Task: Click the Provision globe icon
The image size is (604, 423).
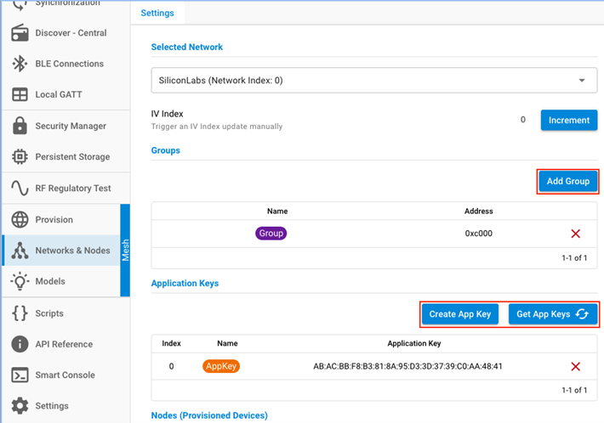Action: pos(20,220)
